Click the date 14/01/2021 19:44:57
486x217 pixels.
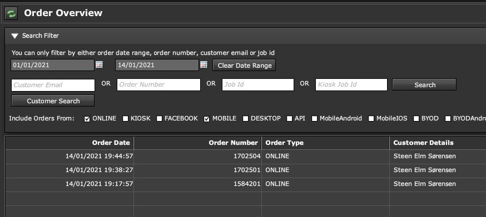click(x=99, y=157)
